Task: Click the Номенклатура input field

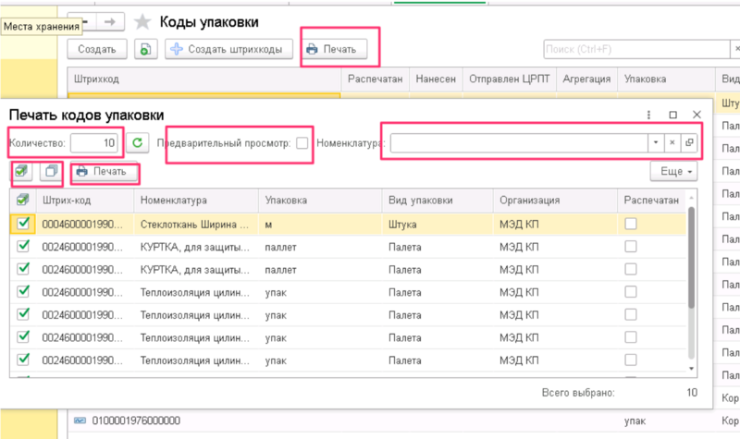Action: (x=519, y=143)
